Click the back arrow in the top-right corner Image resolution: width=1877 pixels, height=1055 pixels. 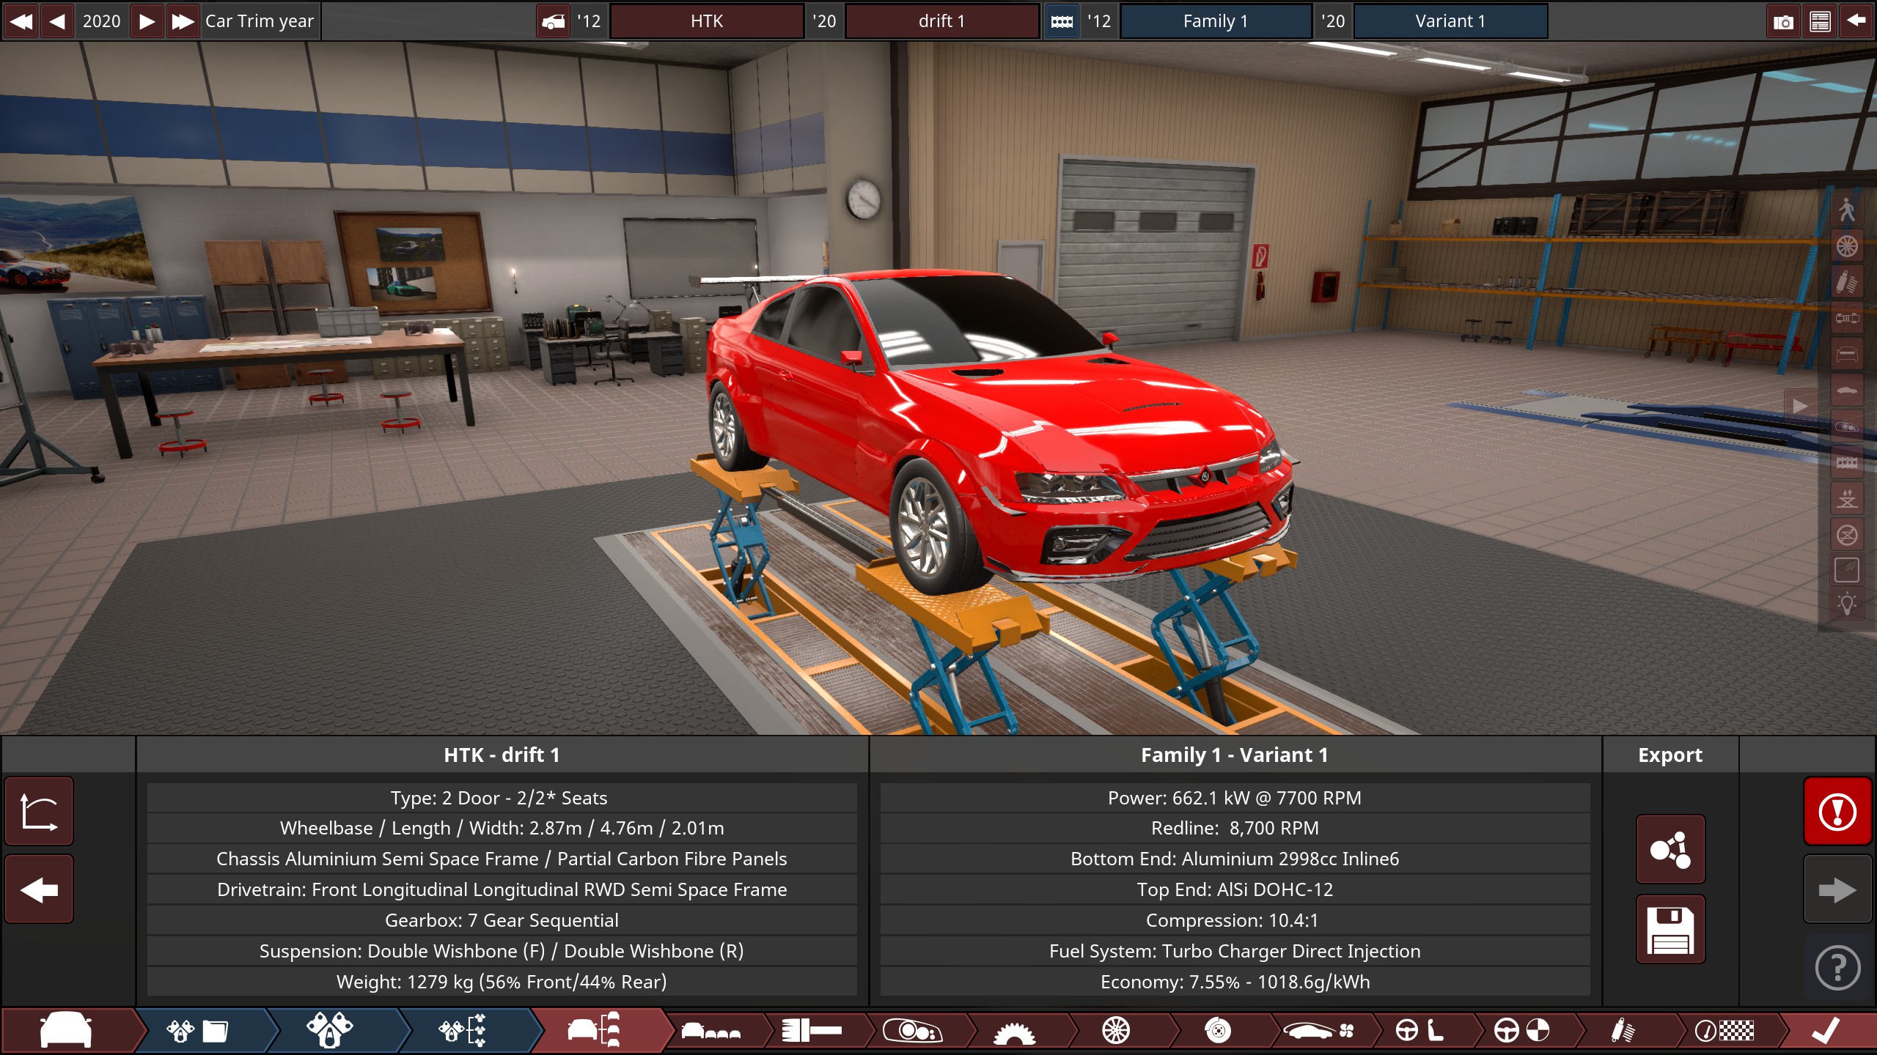point(1856,21)
